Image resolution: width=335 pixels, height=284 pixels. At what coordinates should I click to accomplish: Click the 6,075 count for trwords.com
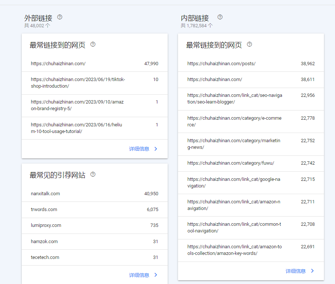pyautogui.click(x=153, y=210)
